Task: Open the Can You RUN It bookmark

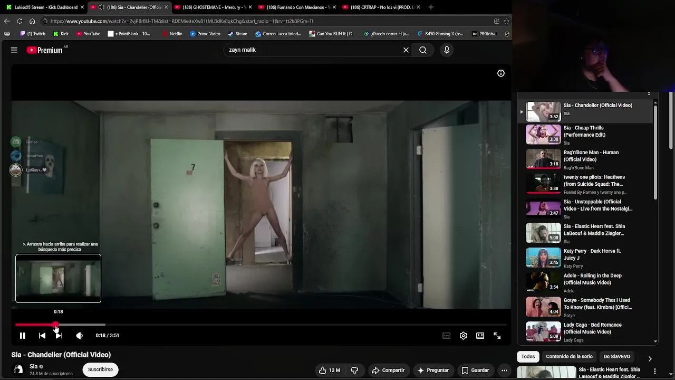Action: 332,34
